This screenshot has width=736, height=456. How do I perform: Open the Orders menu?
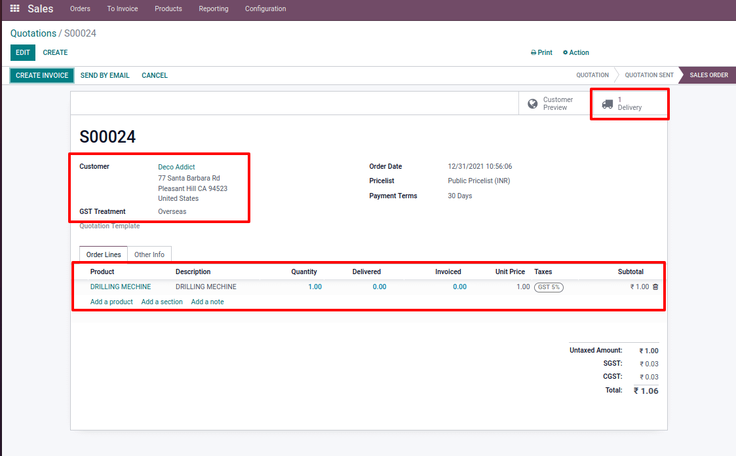[x=80, y=9]
